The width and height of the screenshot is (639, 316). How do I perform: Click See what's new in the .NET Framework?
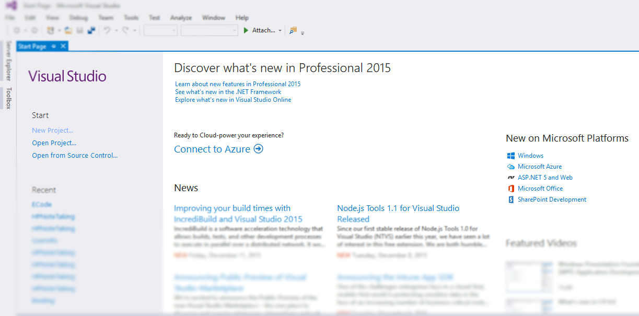(x=228, y=92)
